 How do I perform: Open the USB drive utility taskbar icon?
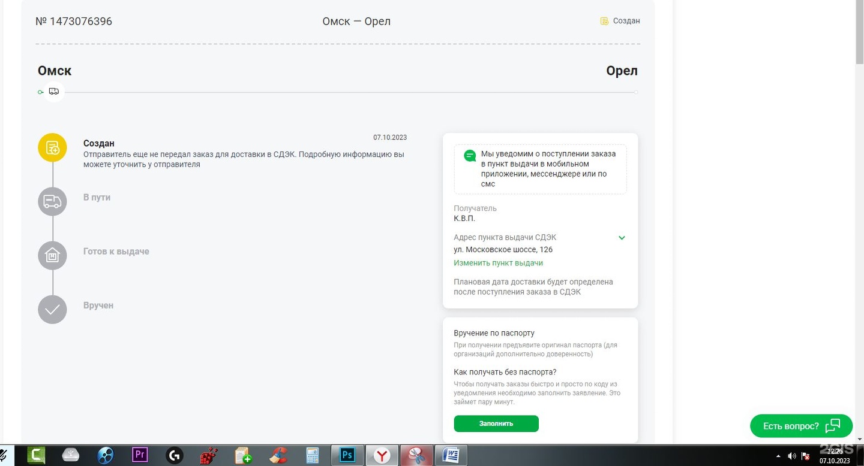(71, 456)
